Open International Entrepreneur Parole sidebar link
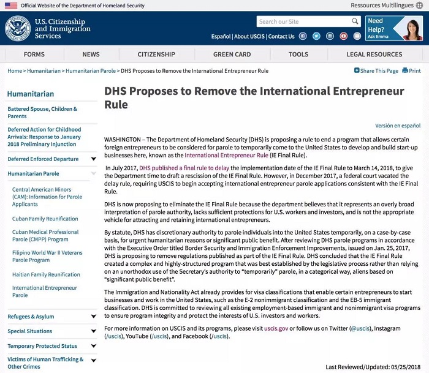 (x=45, y=292)
